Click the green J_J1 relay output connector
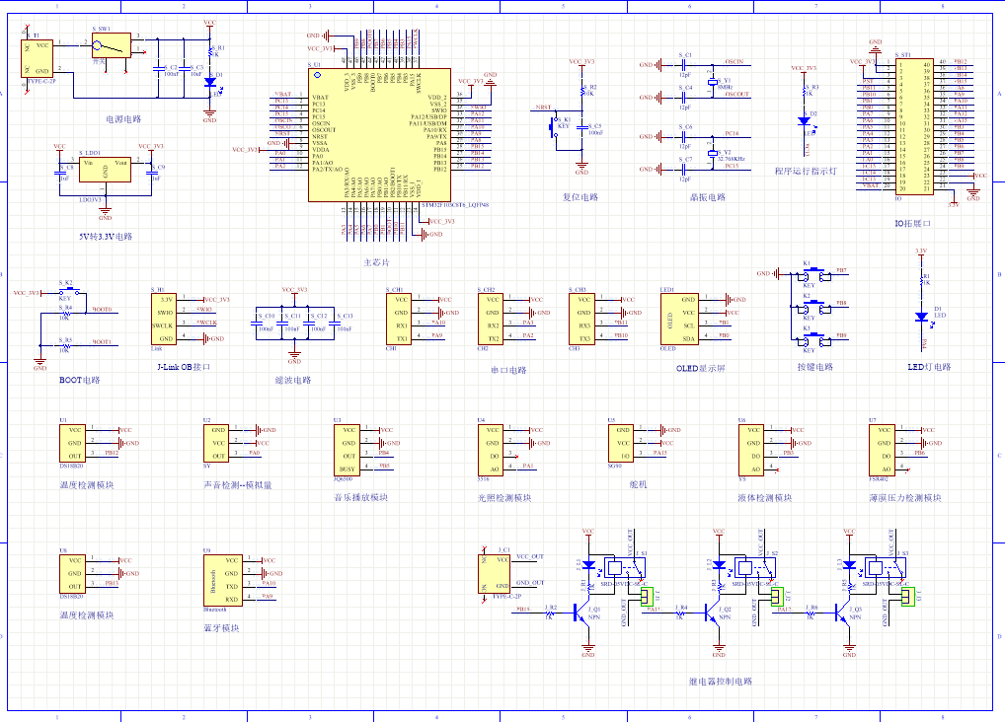1005x722 pixels. 647,597
